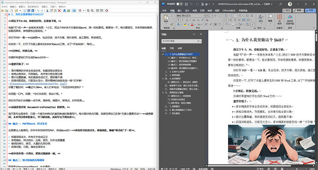Viewport: 318px width, 170px height.
Task: Toggle Underline formatting in Word ribbon
Action: point(187,20)
